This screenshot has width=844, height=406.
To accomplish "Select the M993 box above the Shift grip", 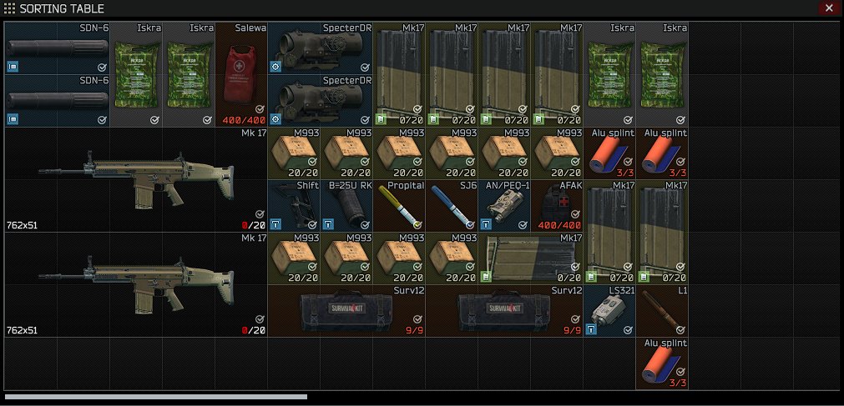I will (294, 153).
